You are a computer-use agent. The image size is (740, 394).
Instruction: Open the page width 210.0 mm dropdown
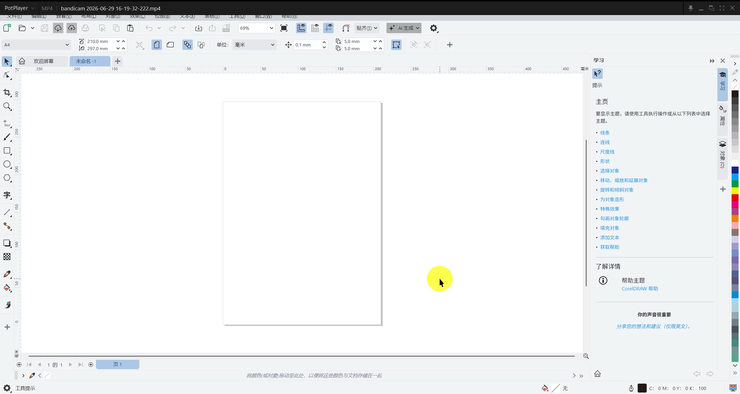118,41
